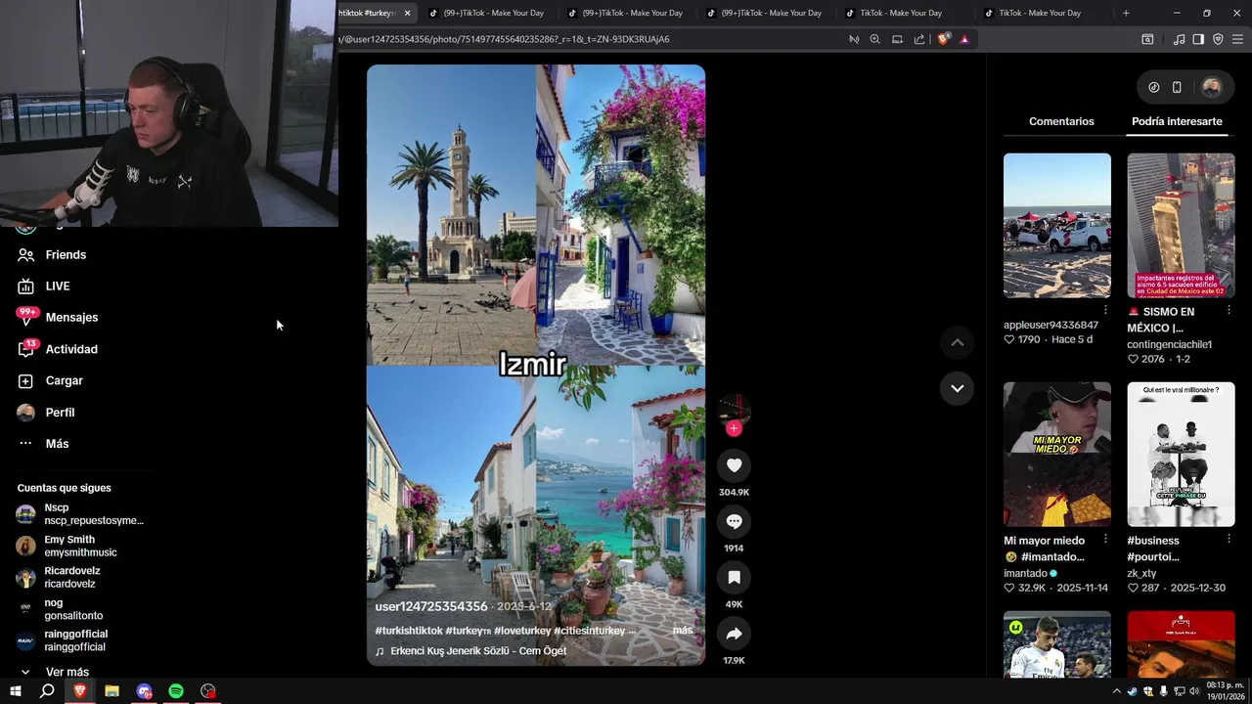
Task: Follow the author with the red plus badge
Action: (734, 428)
